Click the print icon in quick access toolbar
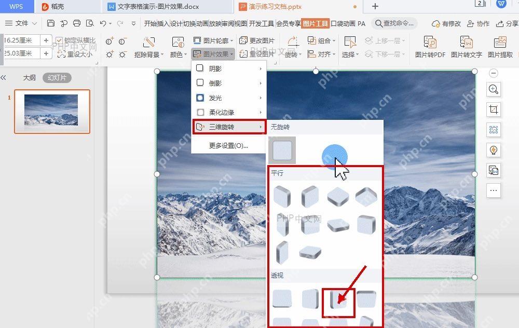Screen dimensions: 519x328 77,23
